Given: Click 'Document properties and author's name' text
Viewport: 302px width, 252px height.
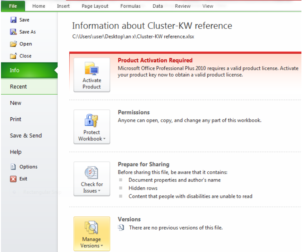Looking at the screenshot, I should (175, 180).
